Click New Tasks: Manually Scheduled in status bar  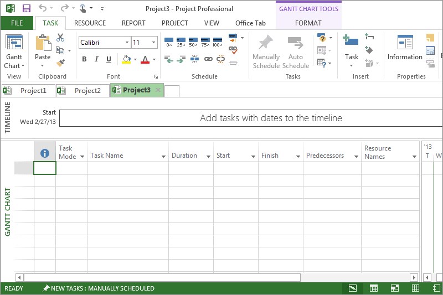tap(99, 288)
